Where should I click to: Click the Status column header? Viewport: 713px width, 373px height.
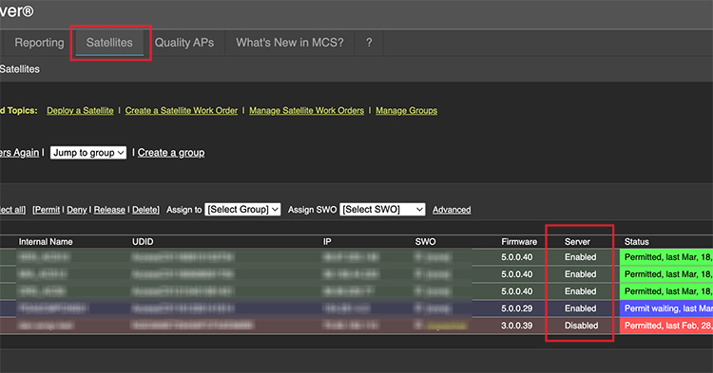[x=636, y=242]
